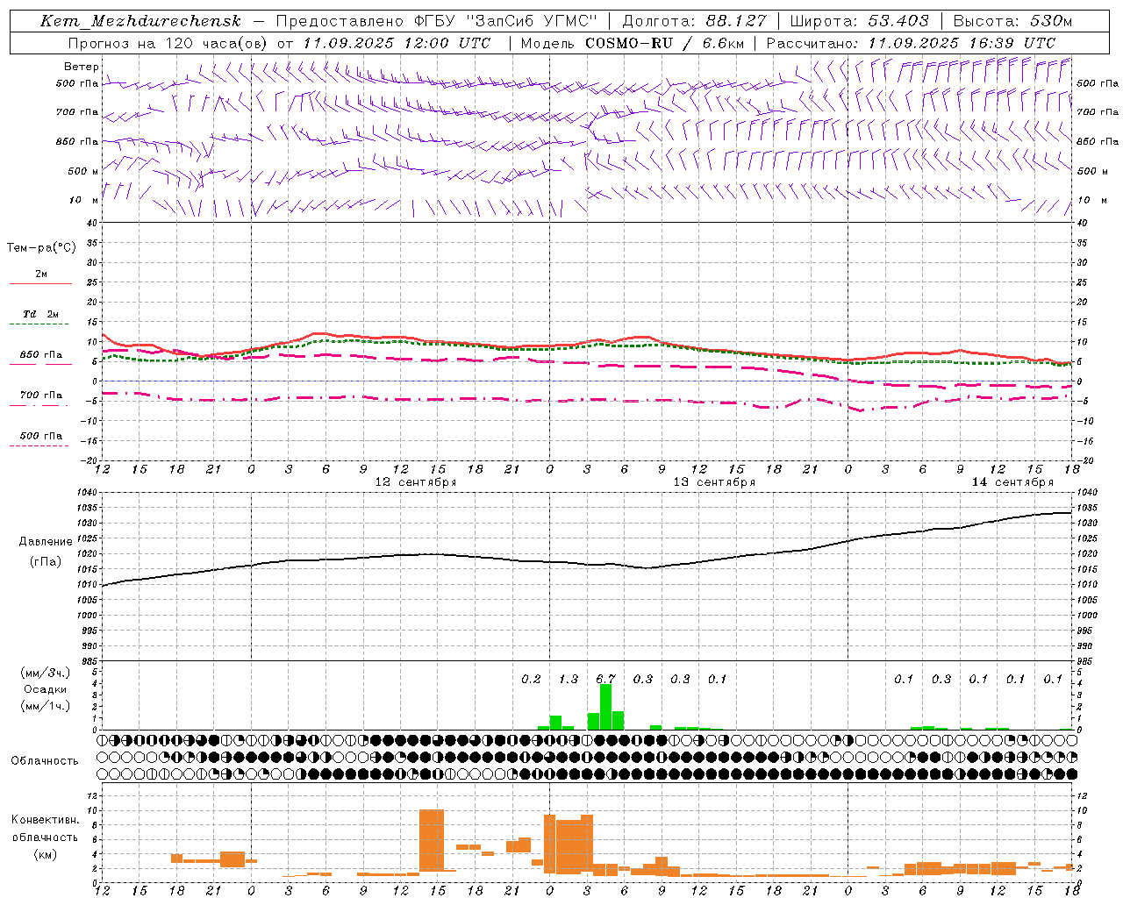This screenshot has width=1123, height=898.
Task: Click the 0.2 precipitation value
Action: coord(531,679)
